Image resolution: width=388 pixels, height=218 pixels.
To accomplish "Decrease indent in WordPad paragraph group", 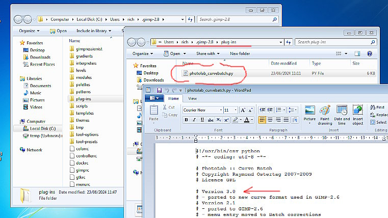I will [x=262, y=110].
